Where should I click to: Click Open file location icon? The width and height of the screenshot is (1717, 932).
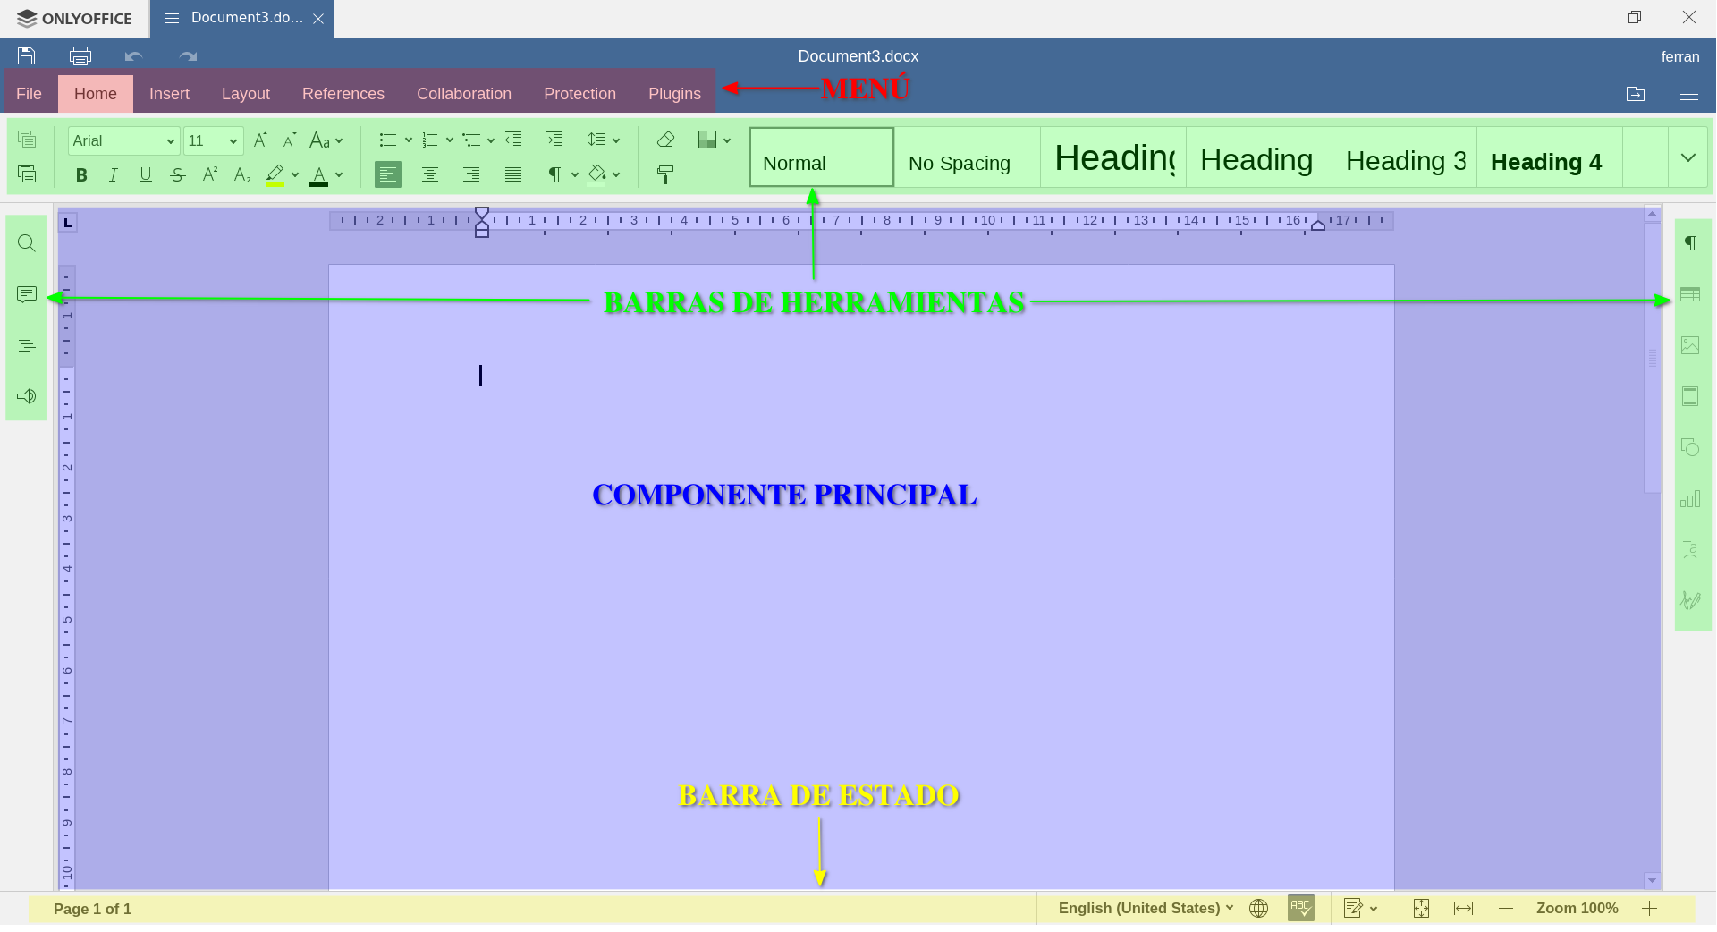click(x=1636, y=94)
